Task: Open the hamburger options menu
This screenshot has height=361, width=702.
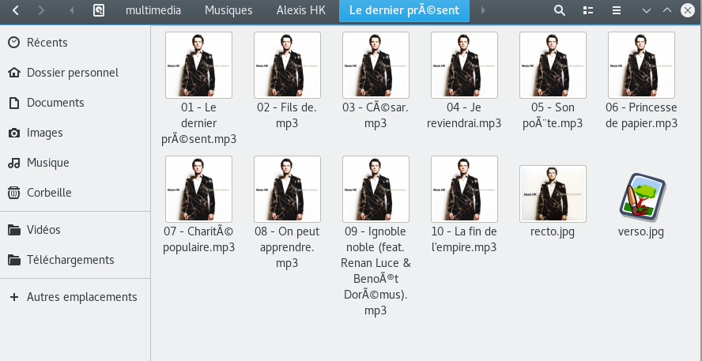Action: (617, 10)
